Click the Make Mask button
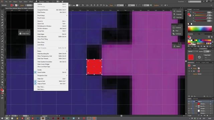The image size is (214, 120). point(207,55)
